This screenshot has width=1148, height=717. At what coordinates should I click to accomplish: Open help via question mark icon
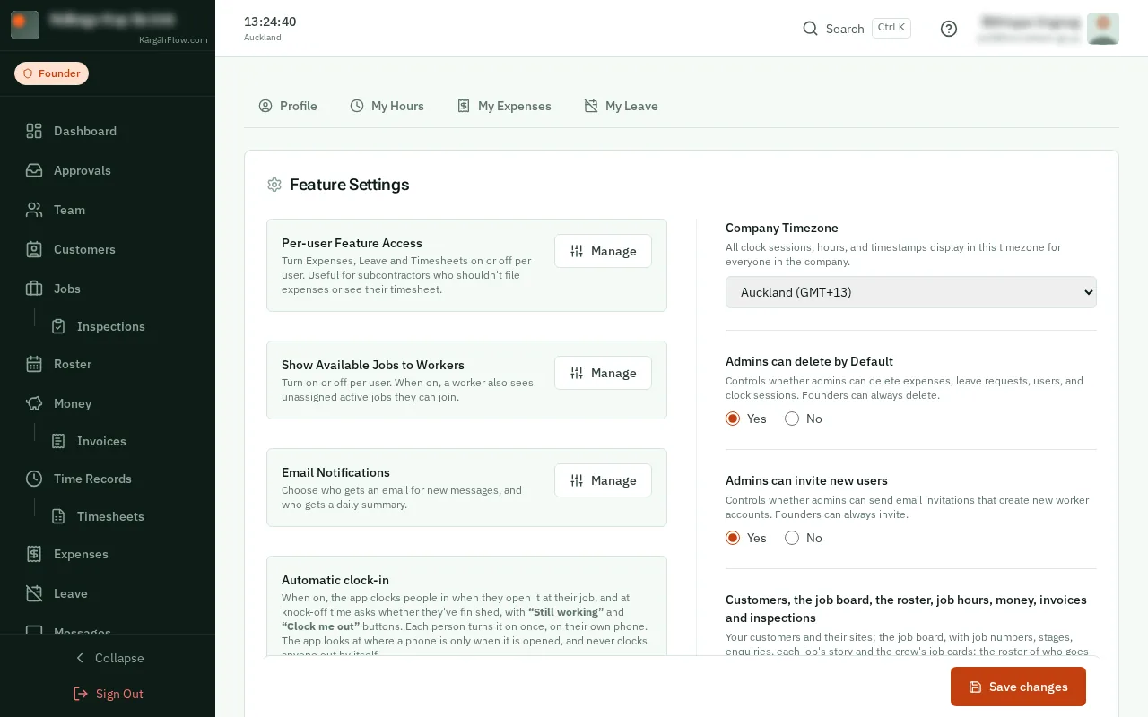click(x=949, y=29)
